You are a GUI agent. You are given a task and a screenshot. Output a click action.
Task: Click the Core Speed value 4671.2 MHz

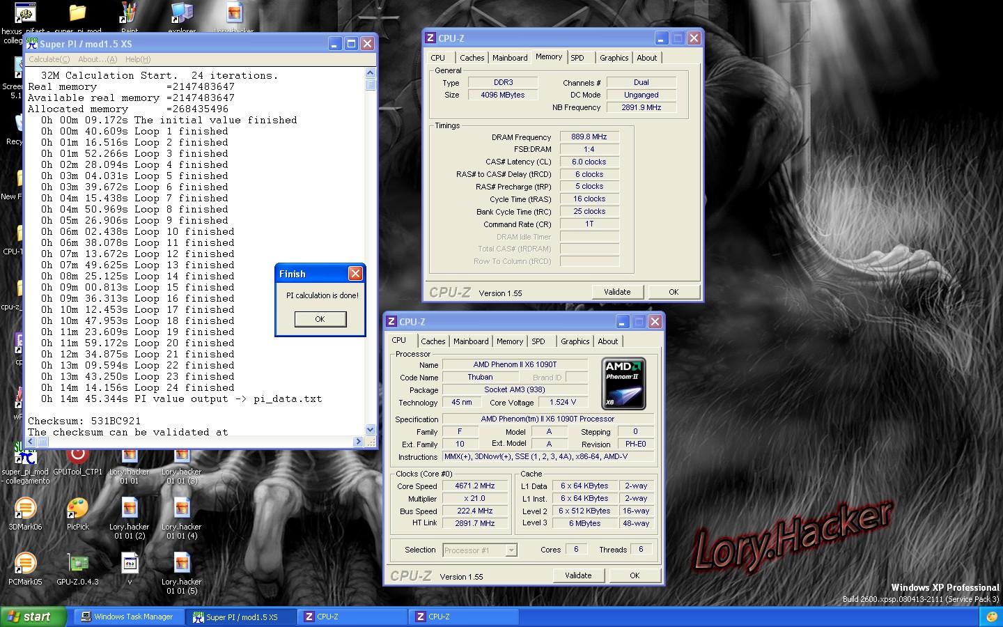[x=475, y=486]
